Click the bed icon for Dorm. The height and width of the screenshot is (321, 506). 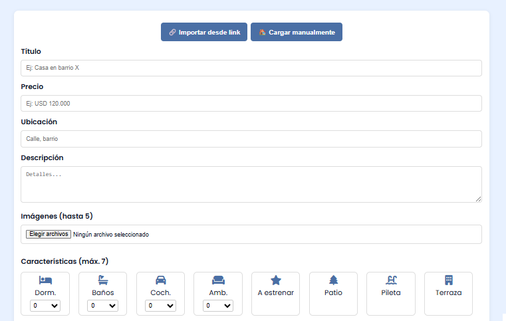(45, 280)
